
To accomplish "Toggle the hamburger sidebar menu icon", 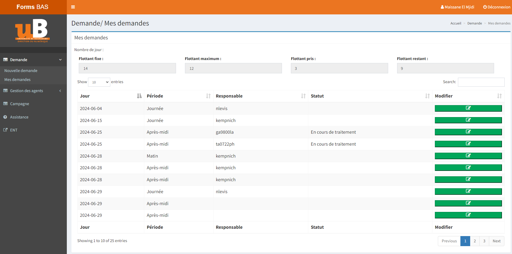I will point(73,7).
